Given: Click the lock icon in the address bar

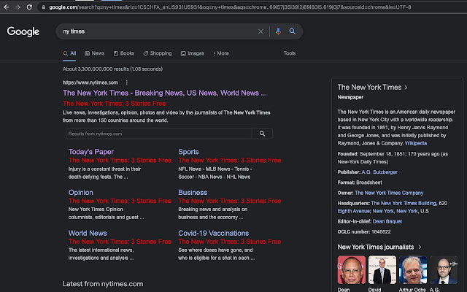Looking at the screenshot, I should pos(44,7).
